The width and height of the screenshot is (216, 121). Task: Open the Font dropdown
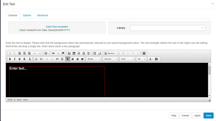point(127,59)
